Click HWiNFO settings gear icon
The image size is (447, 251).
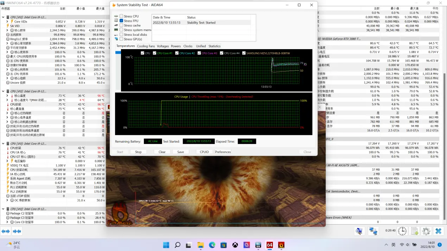pyautogui.click(x=426, y=231)
